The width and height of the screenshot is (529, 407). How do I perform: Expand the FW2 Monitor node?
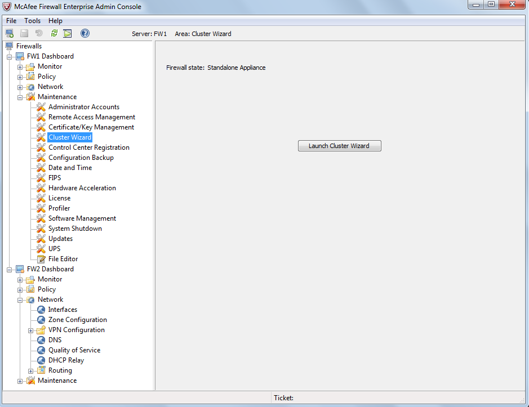point(20,280)
